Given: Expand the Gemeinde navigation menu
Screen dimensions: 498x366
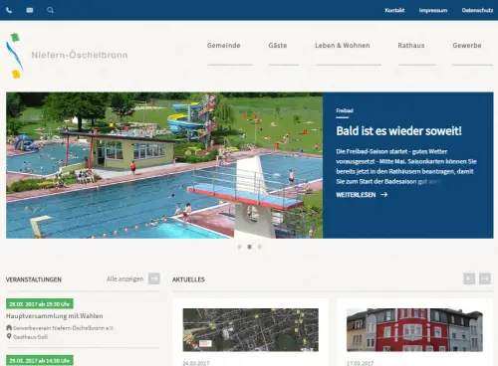Looking at the screenshot, I should [x=224, y=46].
